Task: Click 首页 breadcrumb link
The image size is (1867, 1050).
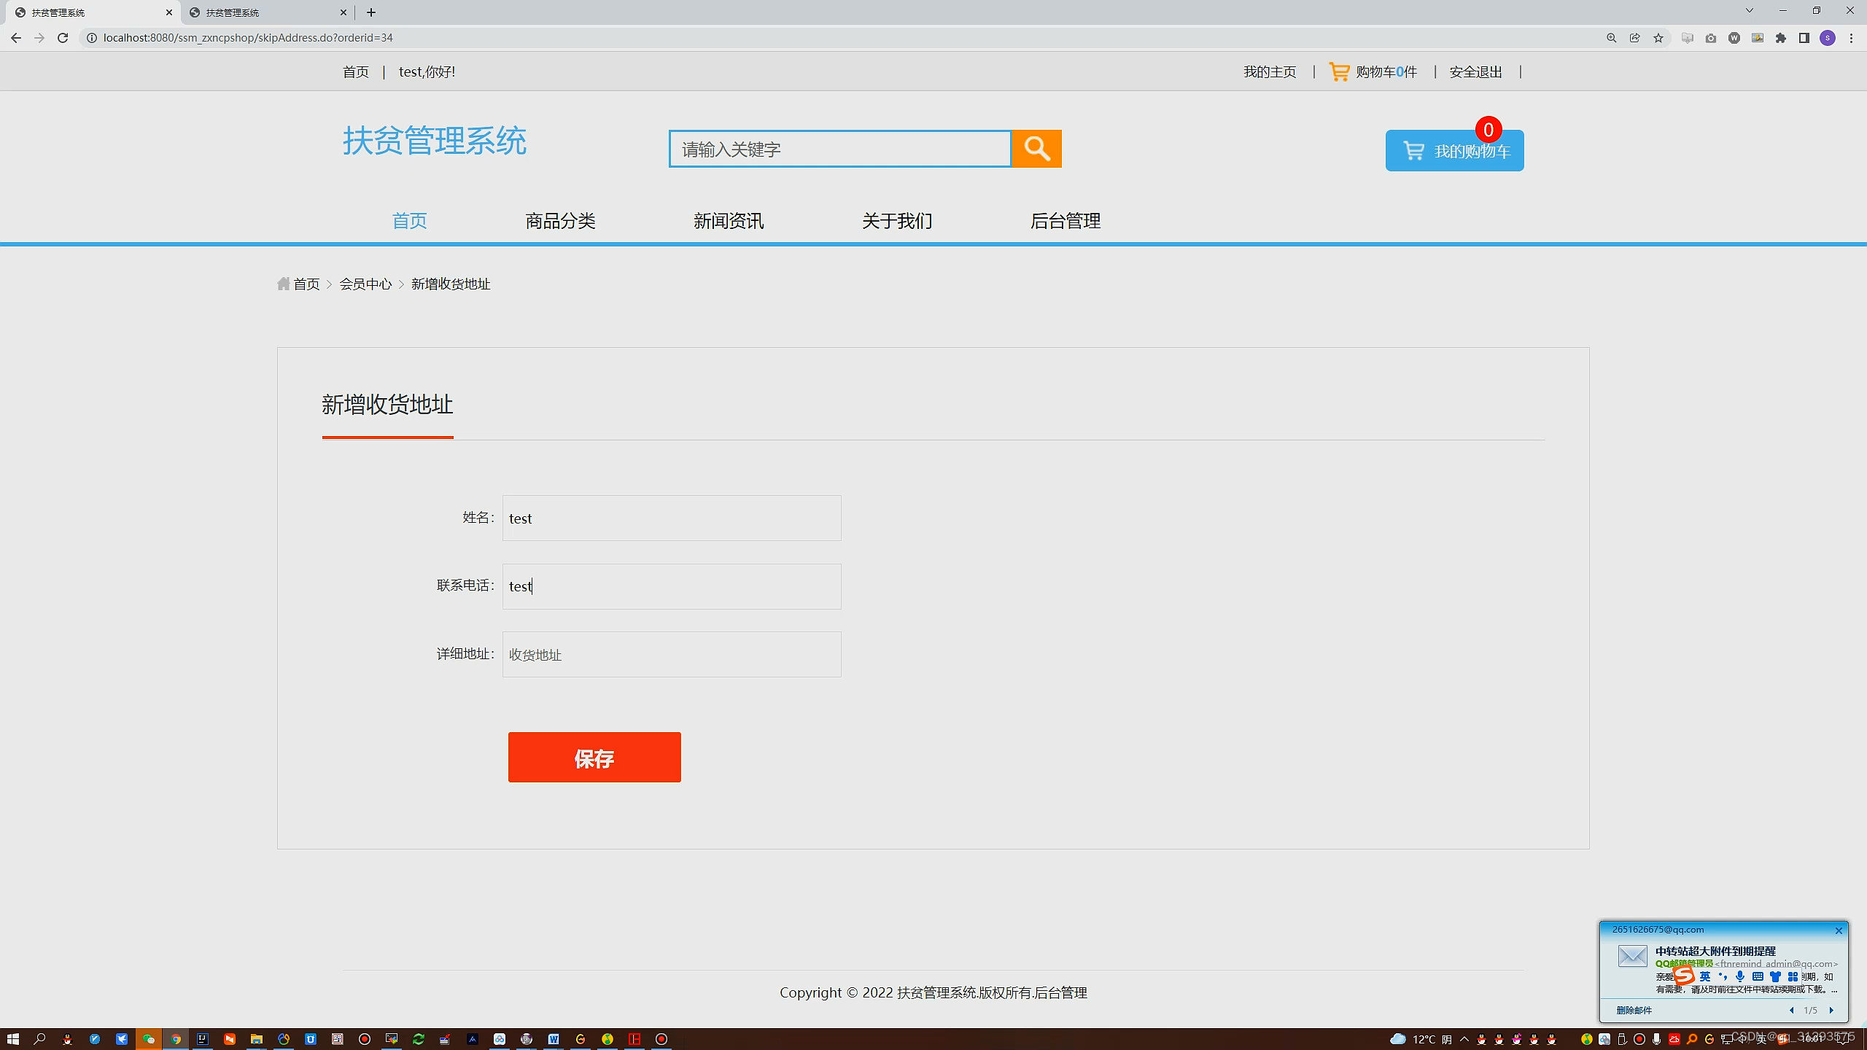Action: click(306, 284)
